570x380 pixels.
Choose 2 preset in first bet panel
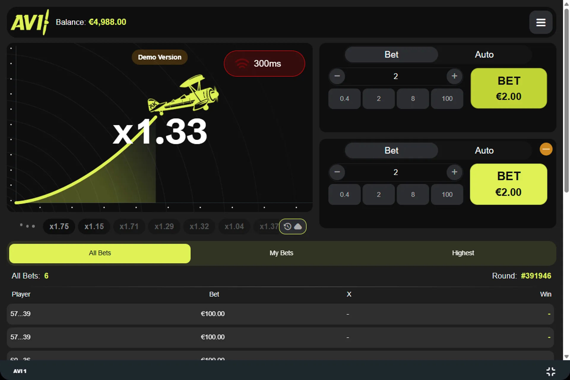pos(379,99)
